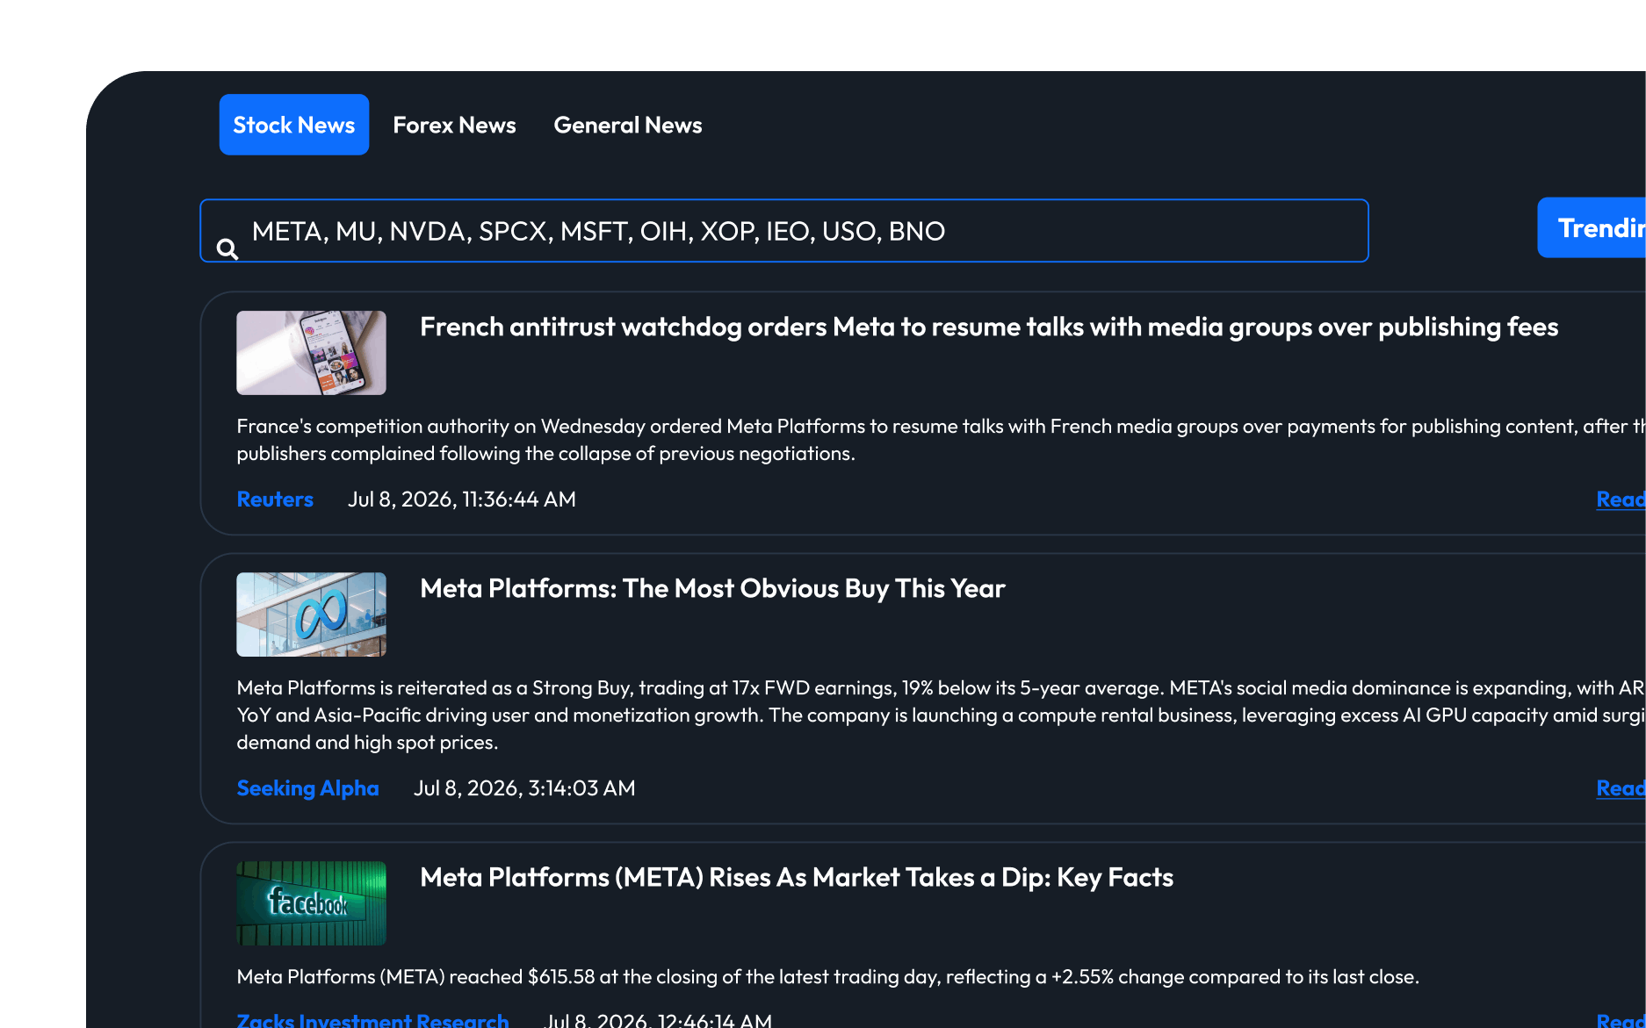
Task: Open the General News tab
Action: click(x=628, y=125)
